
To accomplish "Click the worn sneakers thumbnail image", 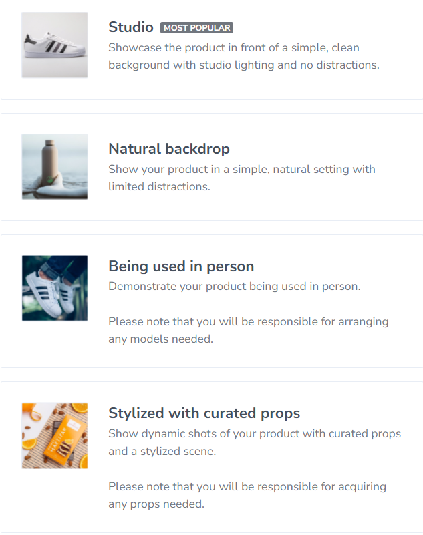I will [55, 288].
